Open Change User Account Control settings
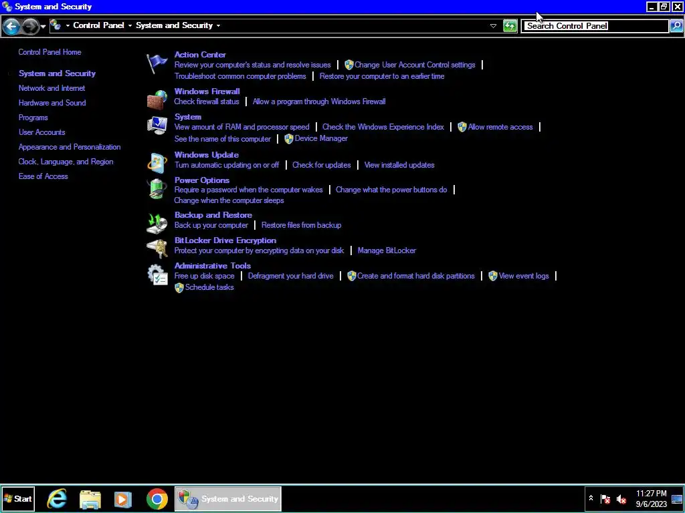Image resolution: width=685 pixels, height=513 pixels. [x=415, y=65]
